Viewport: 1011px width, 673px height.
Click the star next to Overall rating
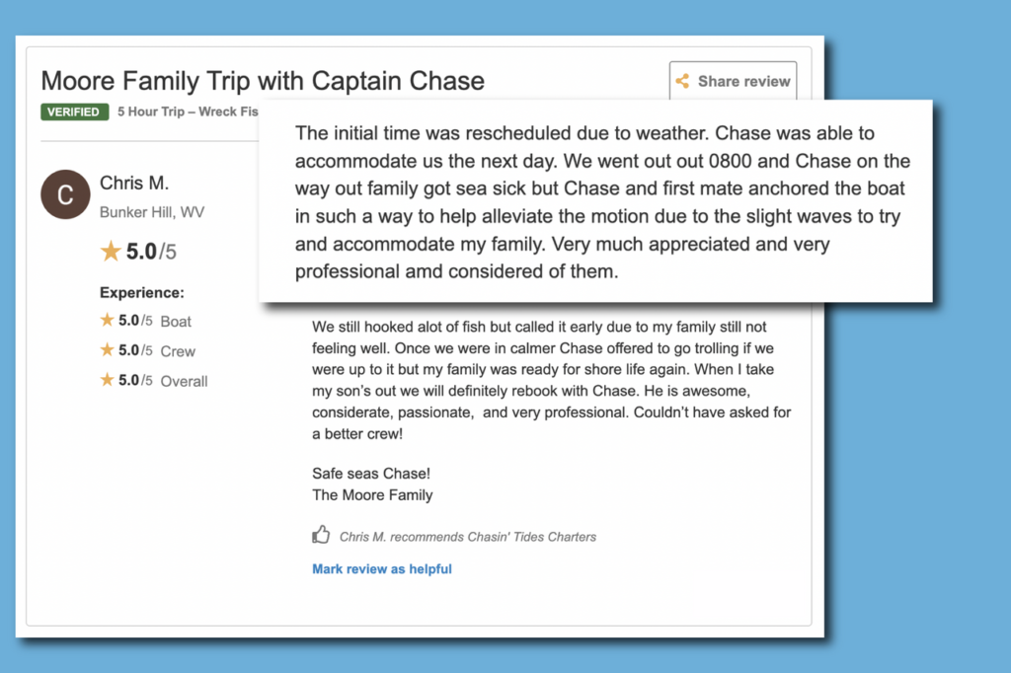coord(107,380)
